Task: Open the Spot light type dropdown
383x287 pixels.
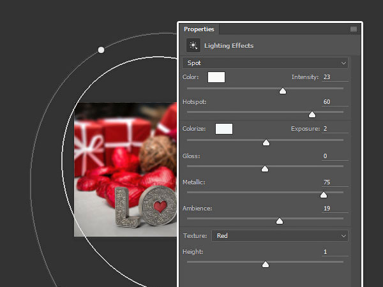Action: tap(265, 63)
